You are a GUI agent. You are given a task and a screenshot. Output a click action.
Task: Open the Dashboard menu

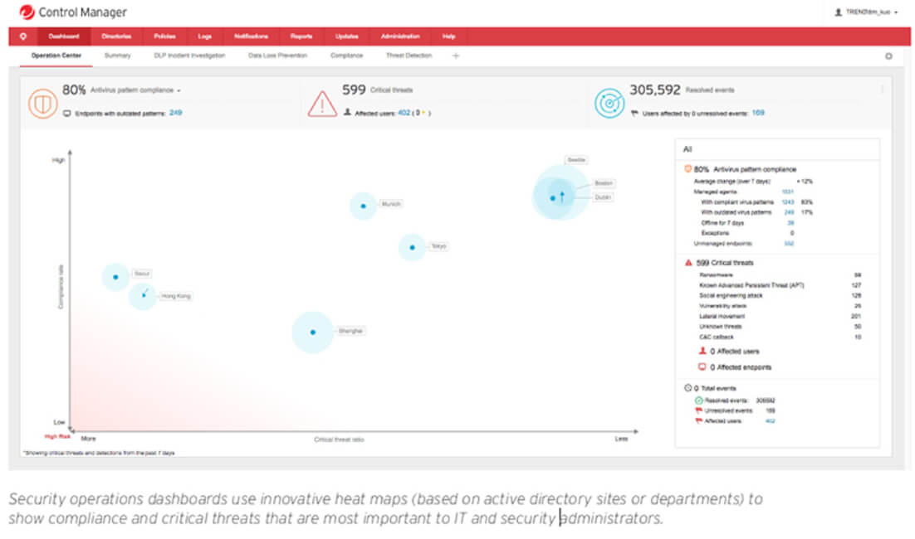(64, 36)
